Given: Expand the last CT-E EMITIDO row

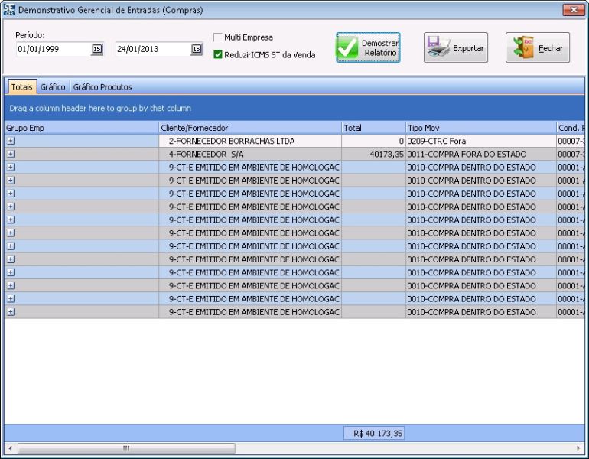Looking at the screenshot, I should [x=11, y=311].
